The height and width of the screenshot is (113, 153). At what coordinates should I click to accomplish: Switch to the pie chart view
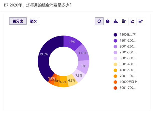pos(108,21)
